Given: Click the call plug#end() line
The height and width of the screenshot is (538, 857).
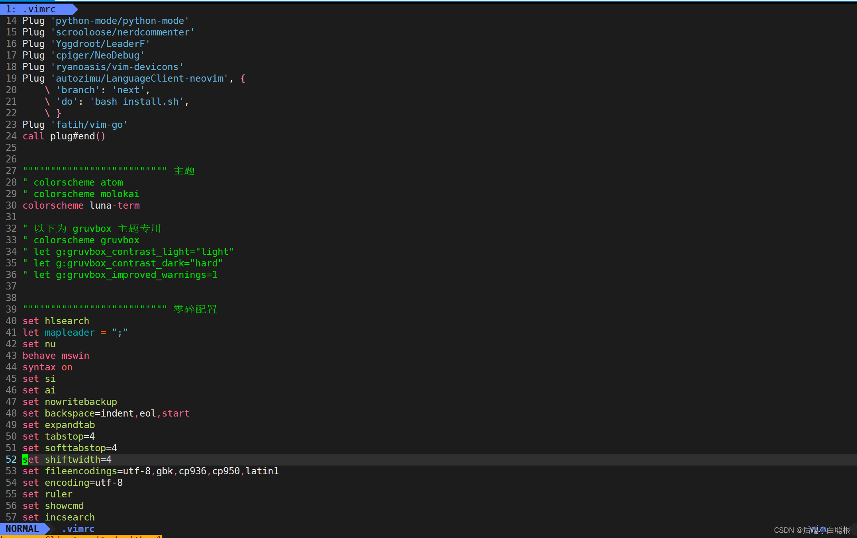Looking at the screenshot, I should coord(64,136).
